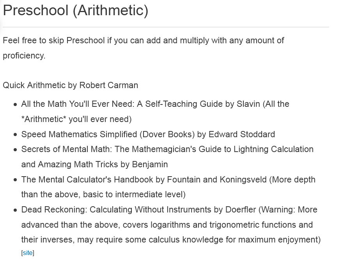
Task: Click 'Dead Reckoning: Calculating Without Instruments' entry
Action: [171, 225]
